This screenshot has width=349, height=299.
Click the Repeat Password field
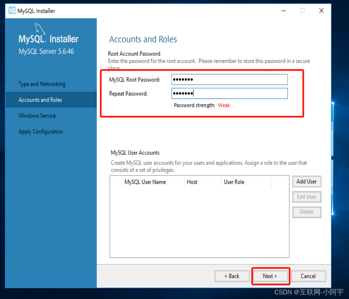tap(230, 93)
